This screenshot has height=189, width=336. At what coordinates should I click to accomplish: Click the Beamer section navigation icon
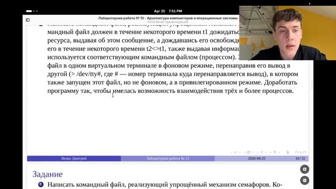tap(275, 152)
